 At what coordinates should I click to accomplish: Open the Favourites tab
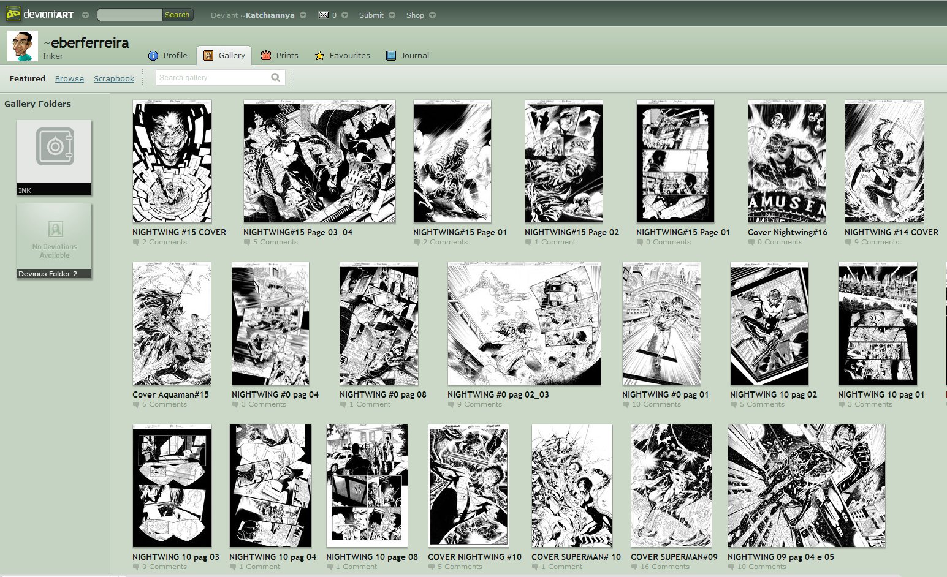(x=342, y=55)
